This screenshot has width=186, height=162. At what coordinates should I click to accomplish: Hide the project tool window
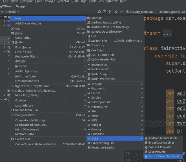point(121,12)
